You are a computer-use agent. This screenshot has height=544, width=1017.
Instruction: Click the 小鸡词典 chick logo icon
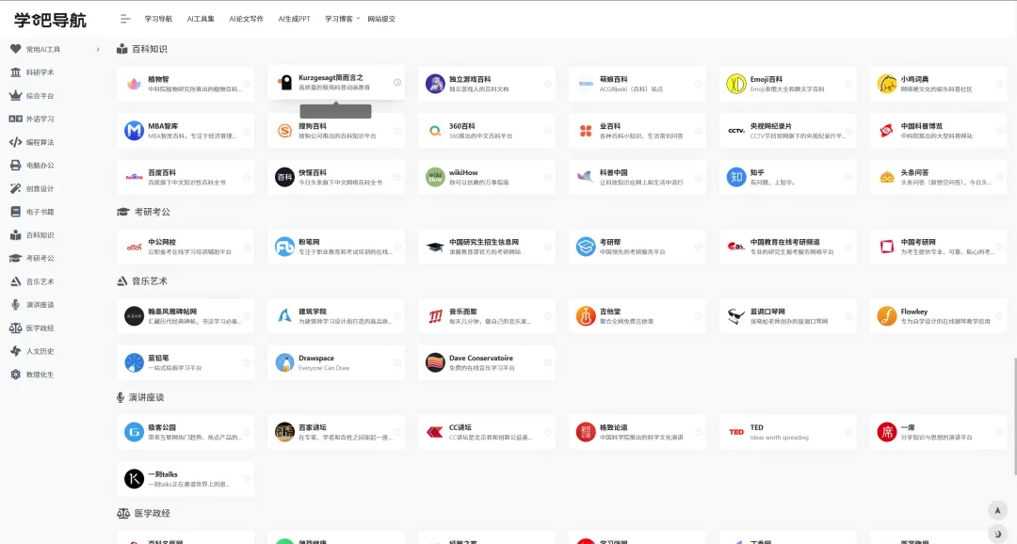point(887,84)
